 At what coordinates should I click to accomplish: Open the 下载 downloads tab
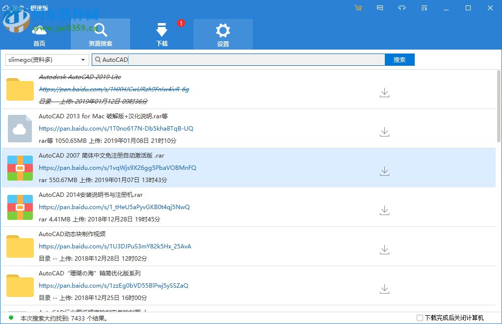(162, 34)
